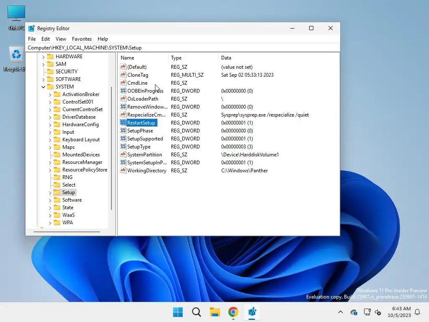Image resolution: width=429 pixels, height=322 pixels.
Task: Expand the CurrentControlSet key
Action: 50,109
